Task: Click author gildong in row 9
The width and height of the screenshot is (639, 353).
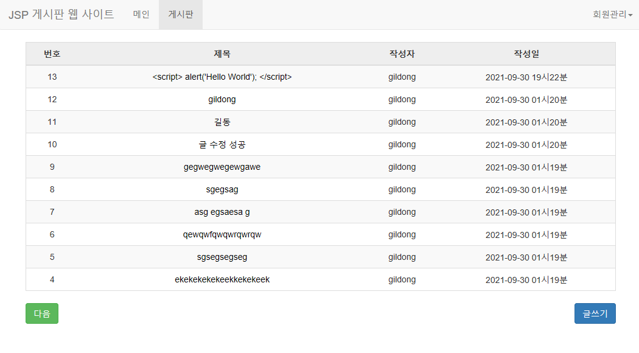Action: 402,167
